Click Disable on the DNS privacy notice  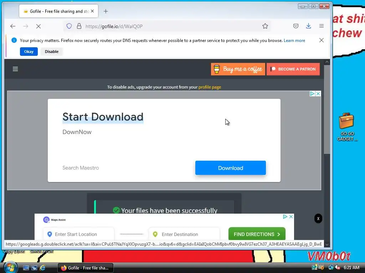pyautogui.click(x=52, y=52)
